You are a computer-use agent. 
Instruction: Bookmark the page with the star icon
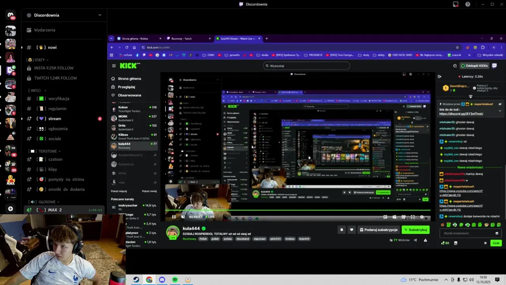pos(457,47)
